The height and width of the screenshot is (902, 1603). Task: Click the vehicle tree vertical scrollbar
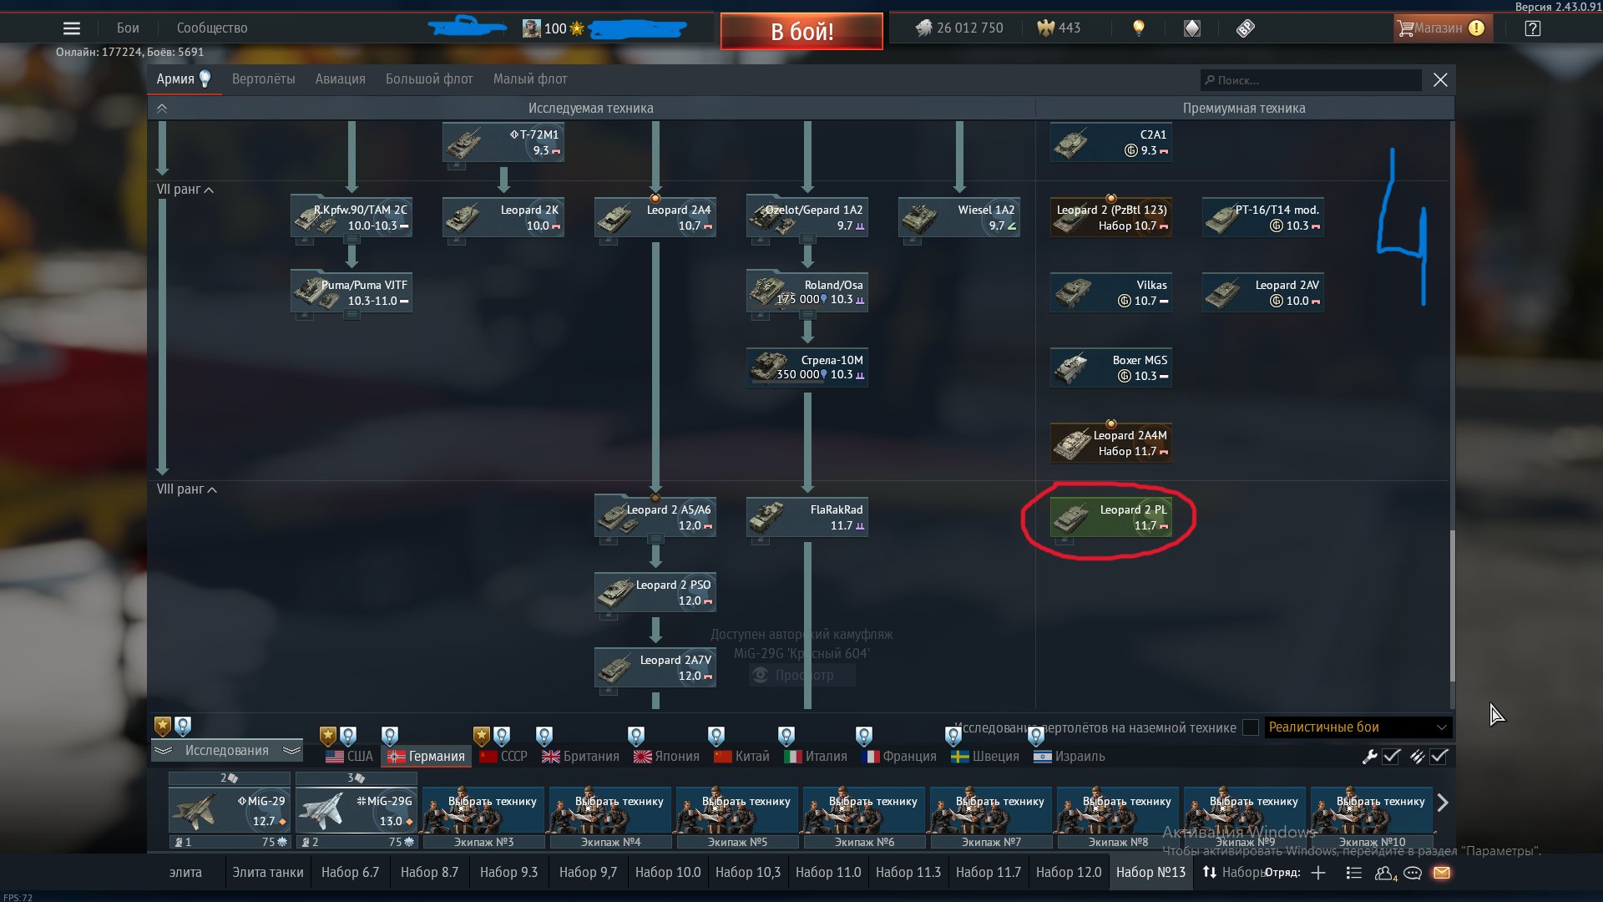click(x=1452, y=606)
